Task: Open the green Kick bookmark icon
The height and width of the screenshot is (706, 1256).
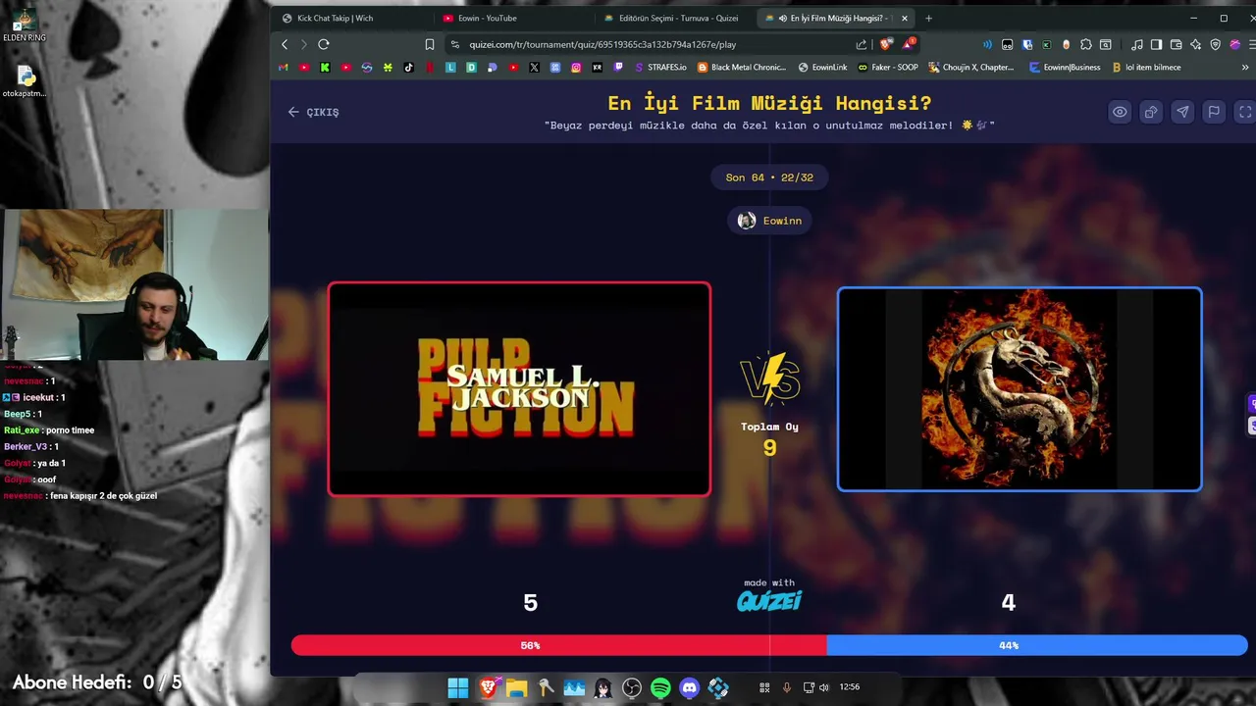Action: coord(325,68)
